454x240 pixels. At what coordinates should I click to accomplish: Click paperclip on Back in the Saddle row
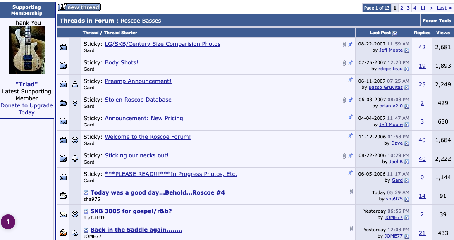pos(351,229)
